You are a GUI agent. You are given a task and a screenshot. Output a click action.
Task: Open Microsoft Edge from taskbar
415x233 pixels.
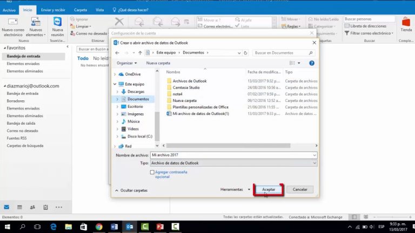[x=53, y=227]
